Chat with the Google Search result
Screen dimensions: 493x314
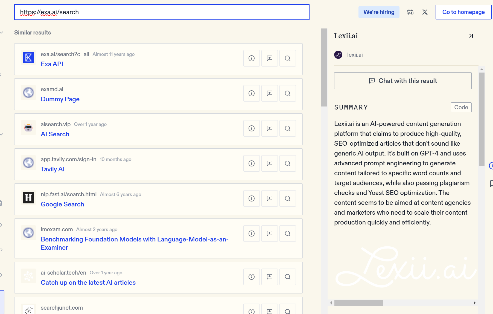tap(270, 198)
